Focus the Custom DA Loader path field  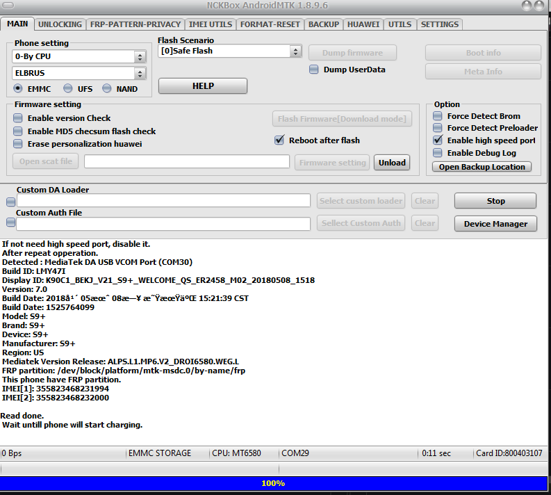(x=163, y=201)
